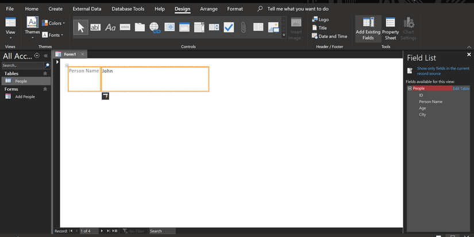Pick the Label control (Aa)

[110, 27]
